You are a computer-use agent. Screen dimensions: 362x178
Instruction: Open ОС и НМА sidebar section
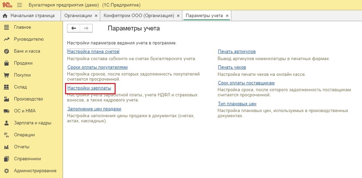[25, 111]
